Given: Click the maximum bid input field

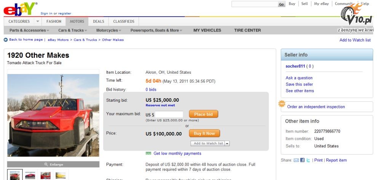Looking at the screenshot, I should click(x=169, y=114).
